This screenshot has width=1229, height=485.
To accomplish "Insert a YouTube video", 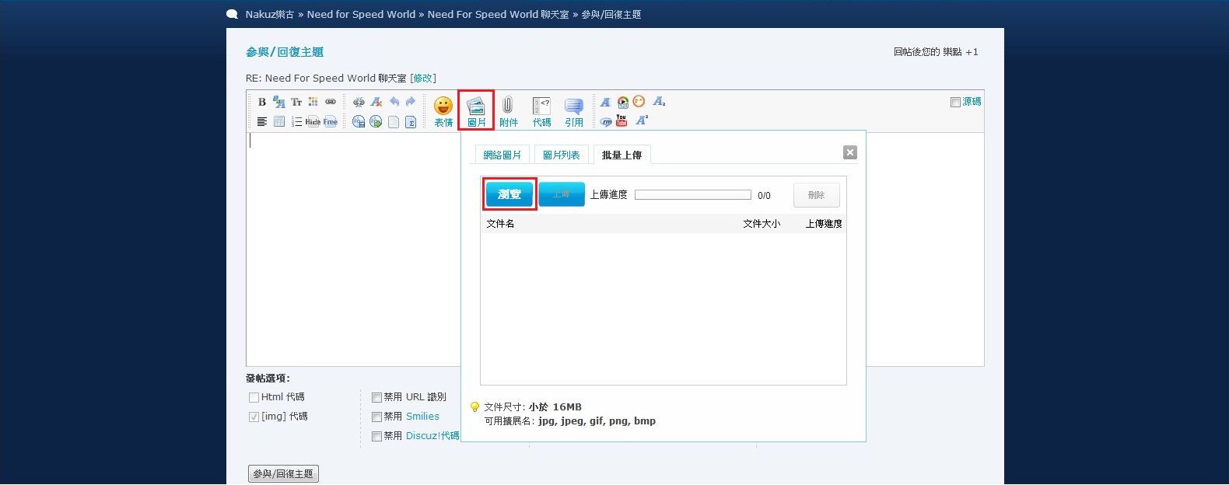I will tap(622, 120).
